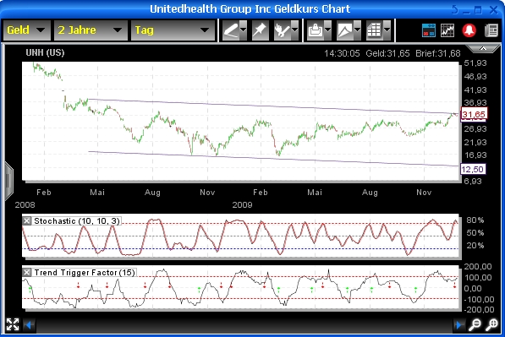Click the 14:30:05 timestamp
Image resolution: width=505 pixels, height=337 pixels.
pos(342,53)
